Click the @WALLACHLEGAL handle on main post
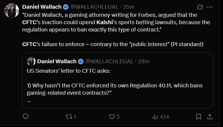Screen dimensions: 223x127 (95, 7)
